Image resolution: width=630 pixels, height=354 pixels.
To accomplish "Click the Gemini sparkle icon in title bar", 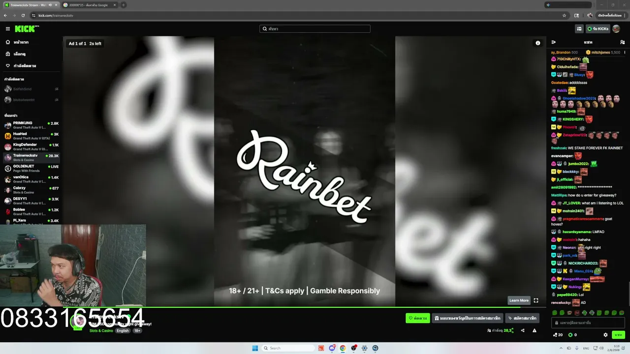I will (x=548, y=5).
